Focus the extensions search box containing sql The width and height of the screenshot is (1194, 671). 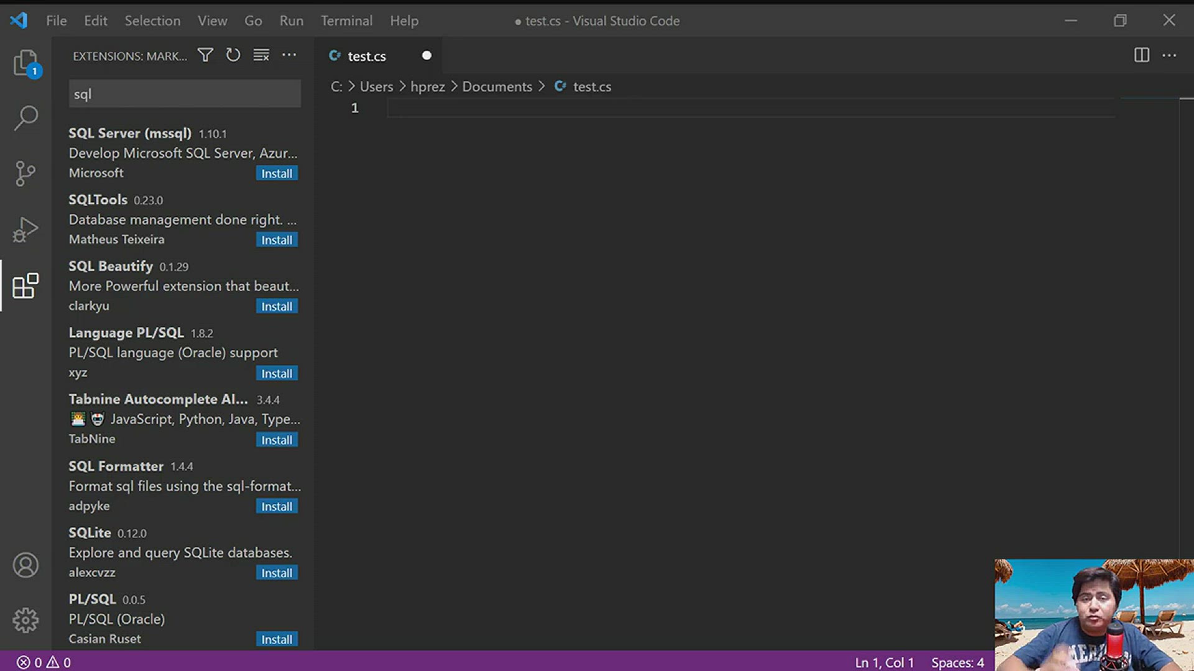click(x=185, y=94)
